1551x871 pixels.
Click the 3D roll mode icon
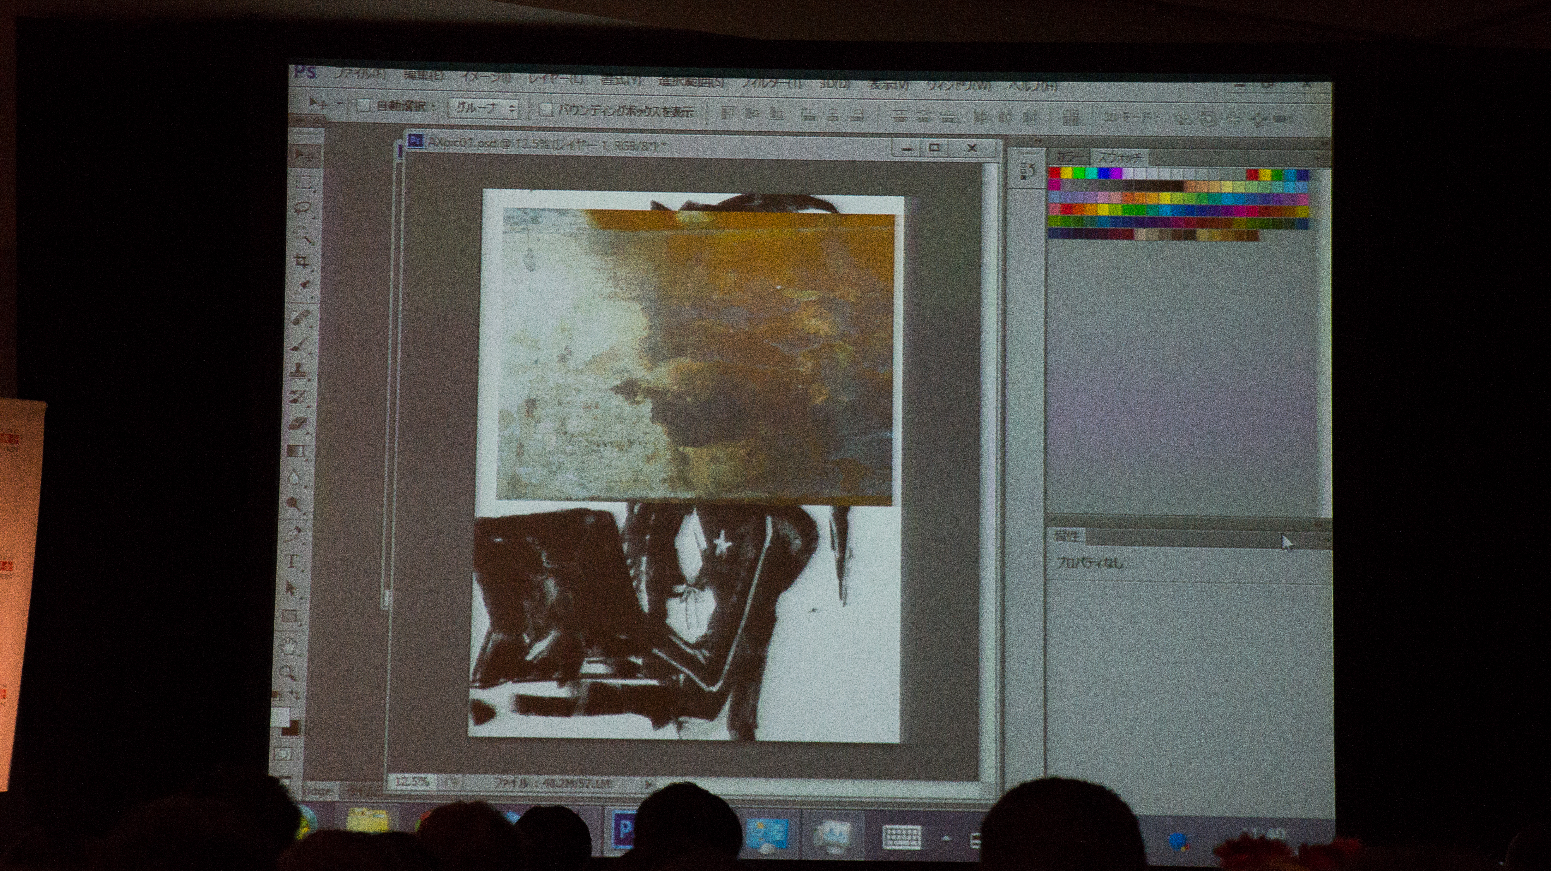coord(1208,119)
